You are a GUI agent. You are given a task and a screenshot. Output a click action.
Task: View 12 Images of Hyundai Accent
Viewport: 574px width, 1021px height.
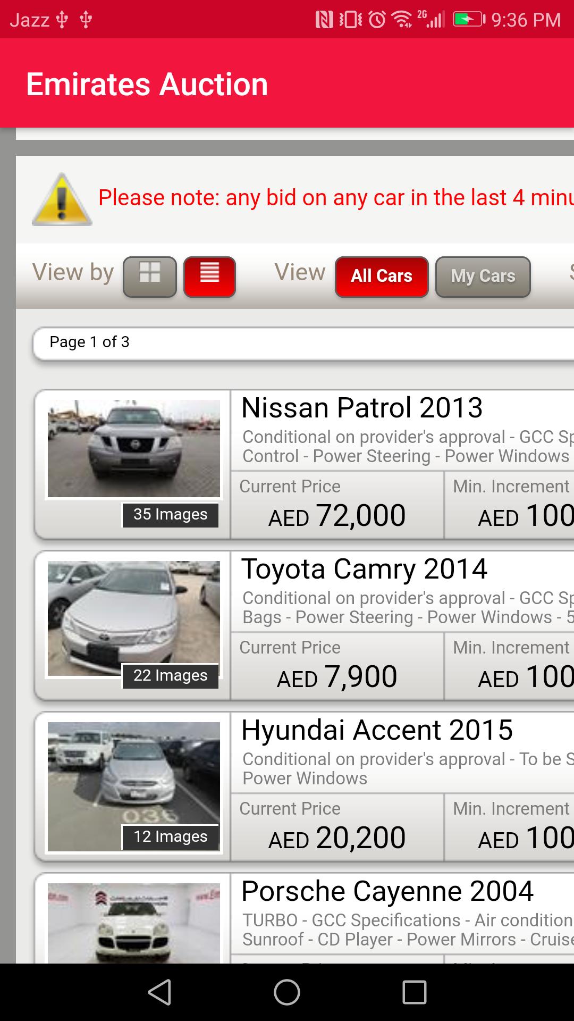point(171,837)
